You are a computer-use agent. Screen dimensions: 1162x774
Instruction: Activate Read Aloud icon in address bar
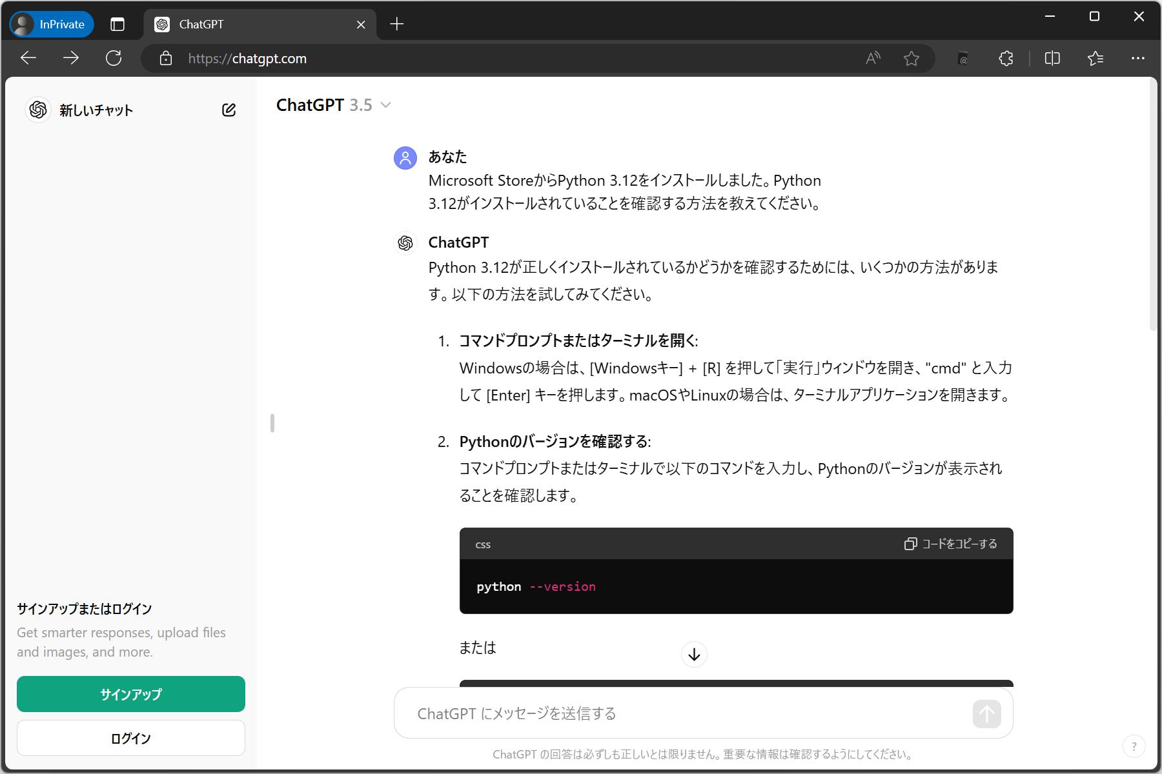click(873, 59)
